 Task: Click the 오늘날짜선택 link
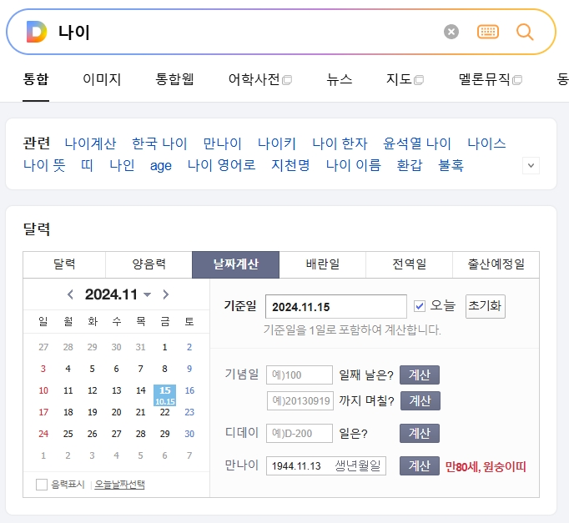click(x=119, y=485)
